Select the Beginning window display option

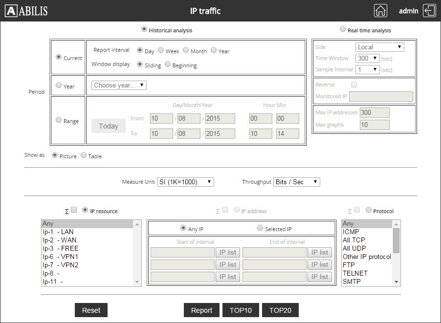click(168, 65)
